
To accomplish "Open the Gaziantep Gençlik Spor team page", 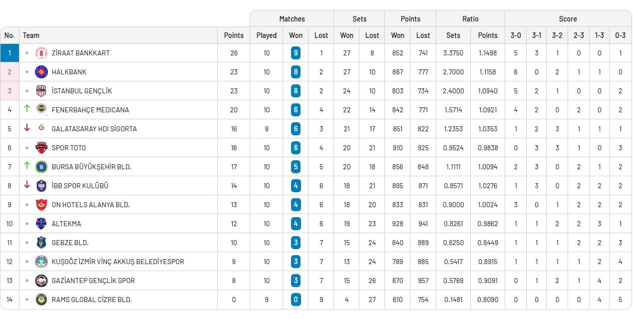I will tap(93, 281).
